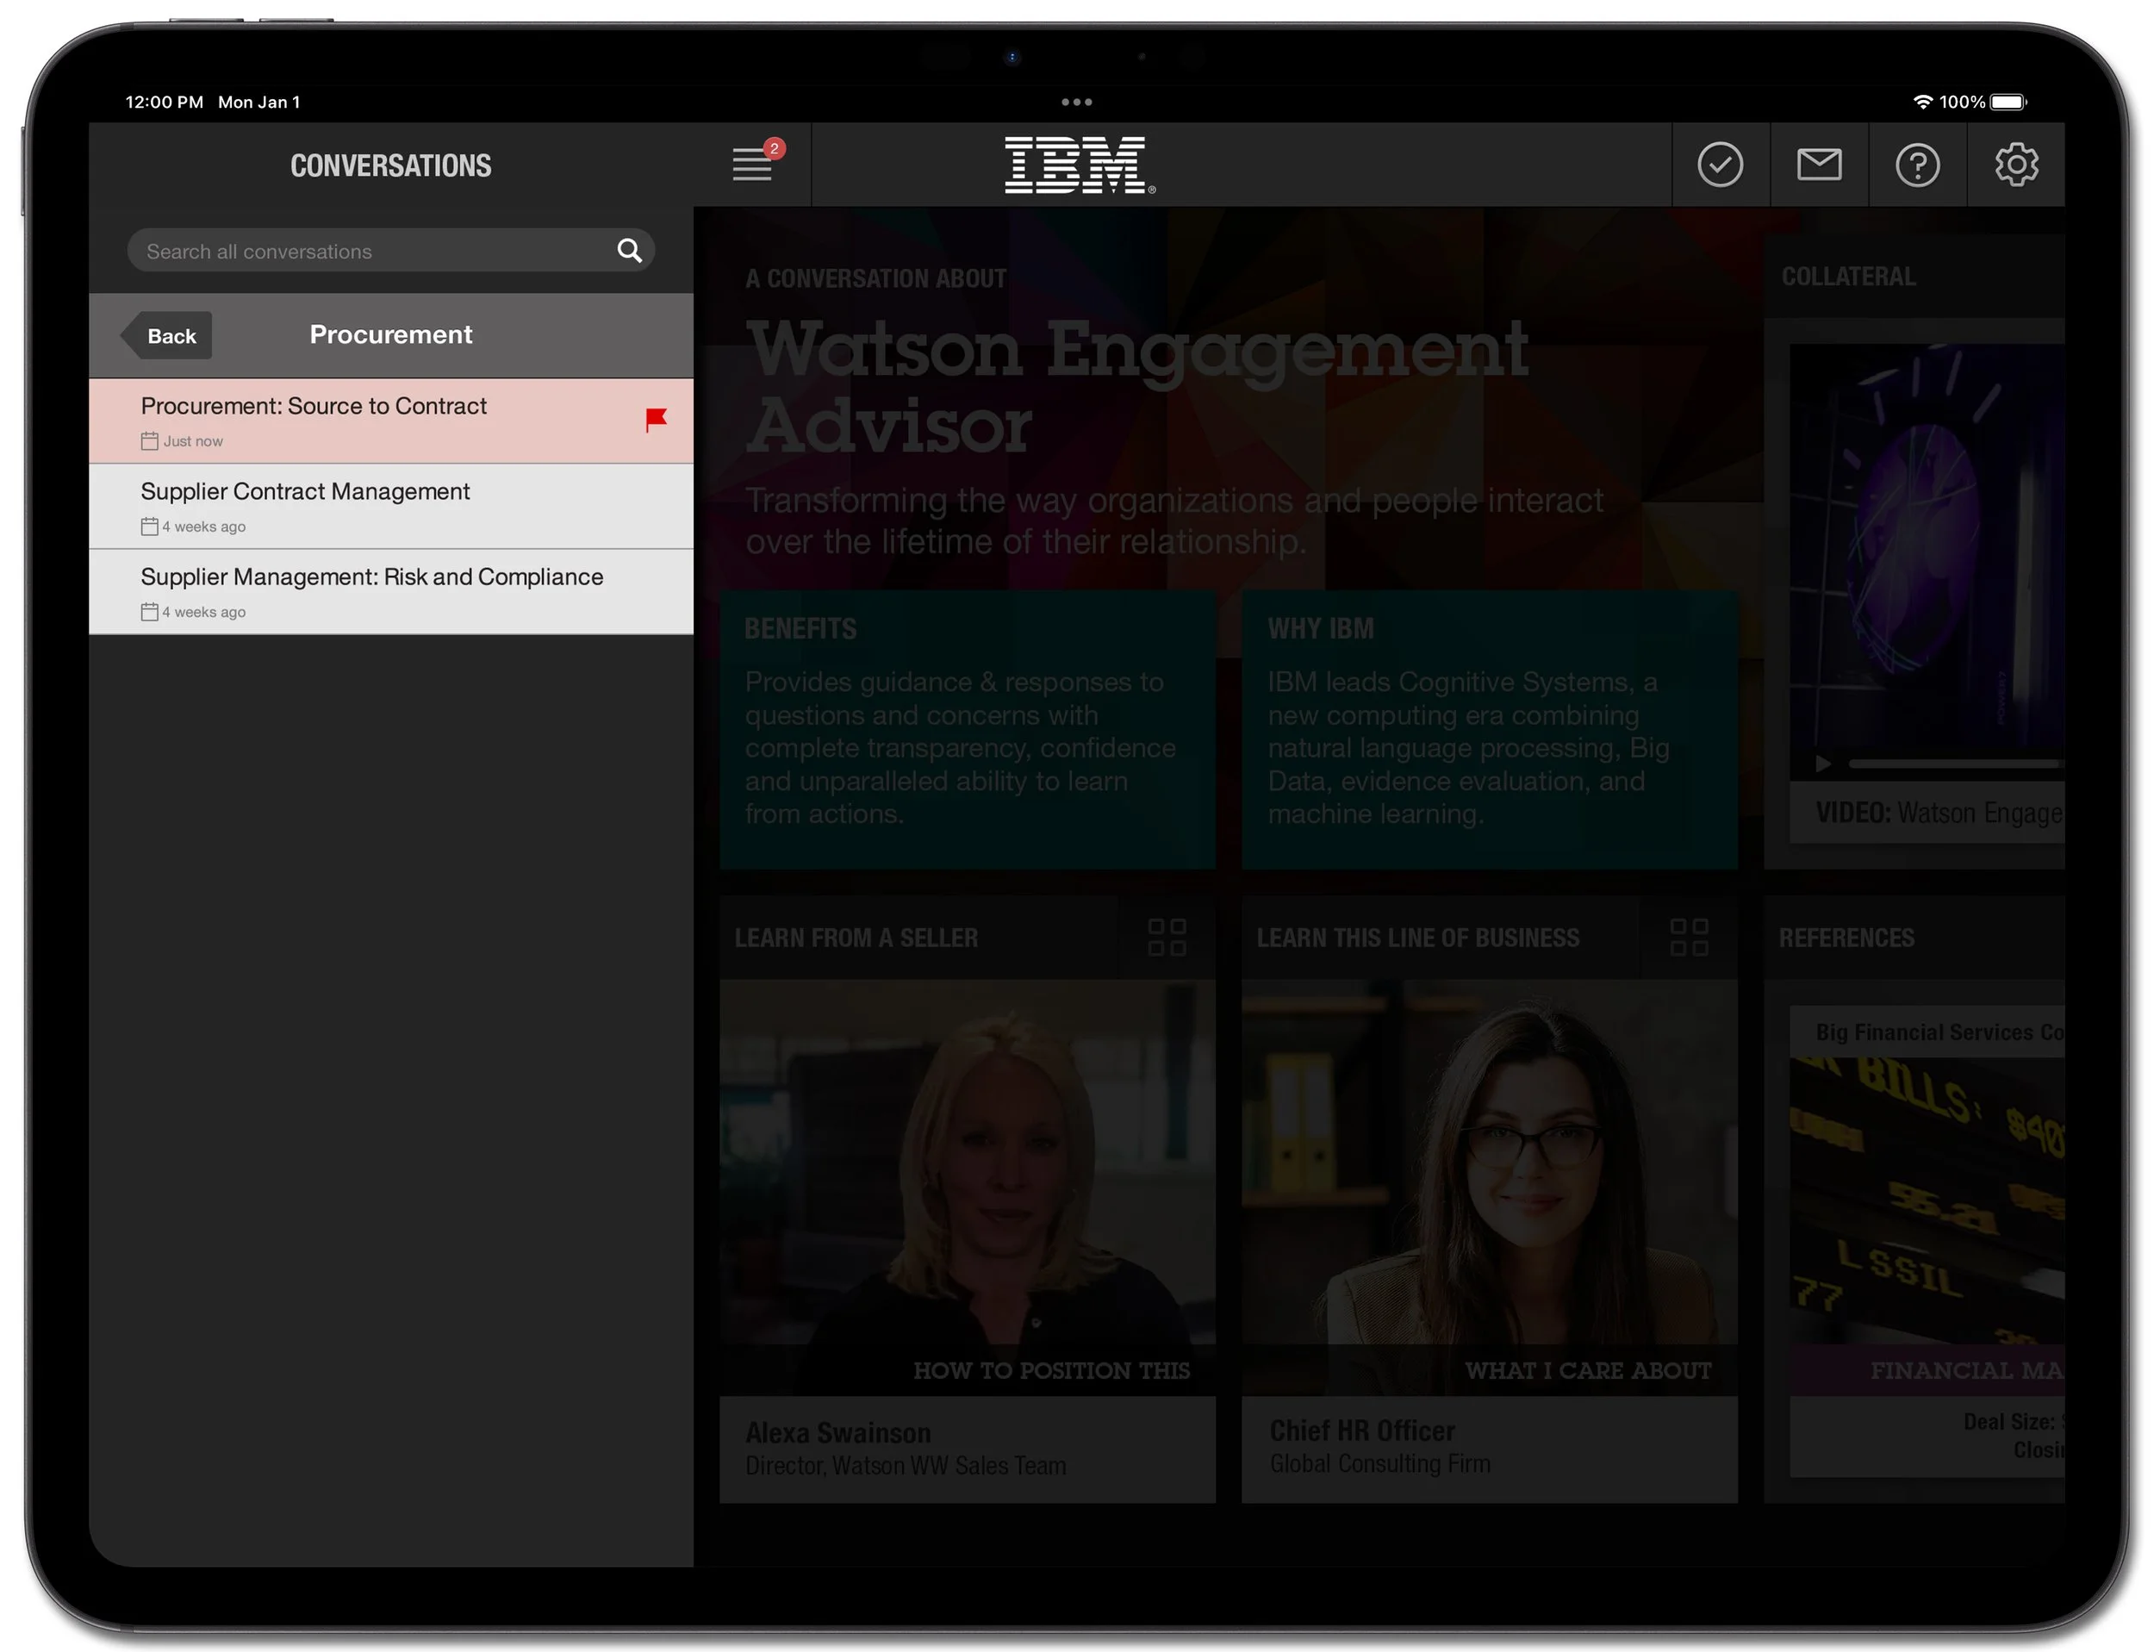
Task: Open the mail envelope icon
Action: (x=1818, y=165)
